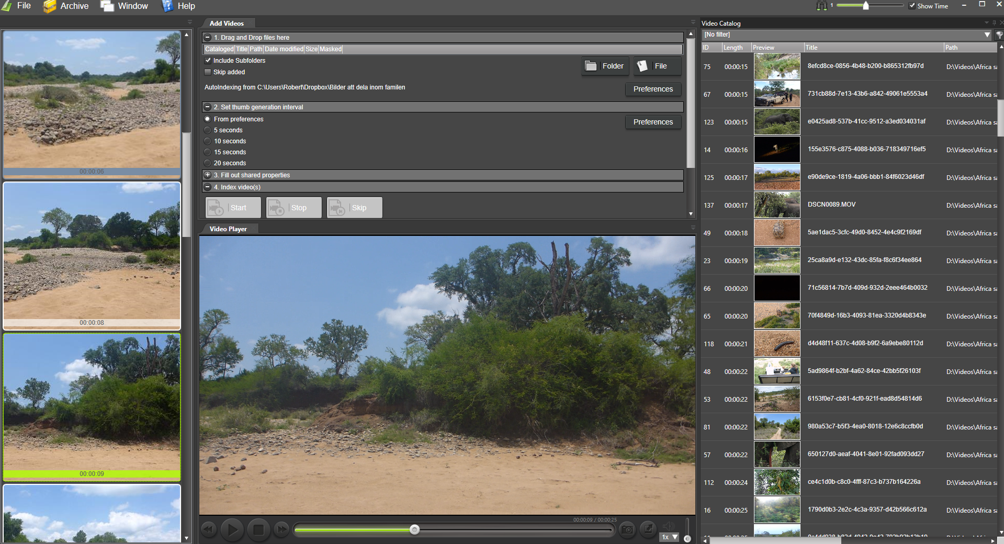Image resolution: width=1004 pixels, height=544 pixels.
Task: Sort catalog by the Title column
Action: click(874, 47)
